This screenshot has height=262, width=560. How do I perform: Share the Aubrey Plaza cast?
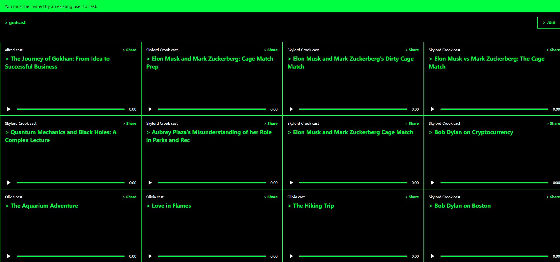271,124
